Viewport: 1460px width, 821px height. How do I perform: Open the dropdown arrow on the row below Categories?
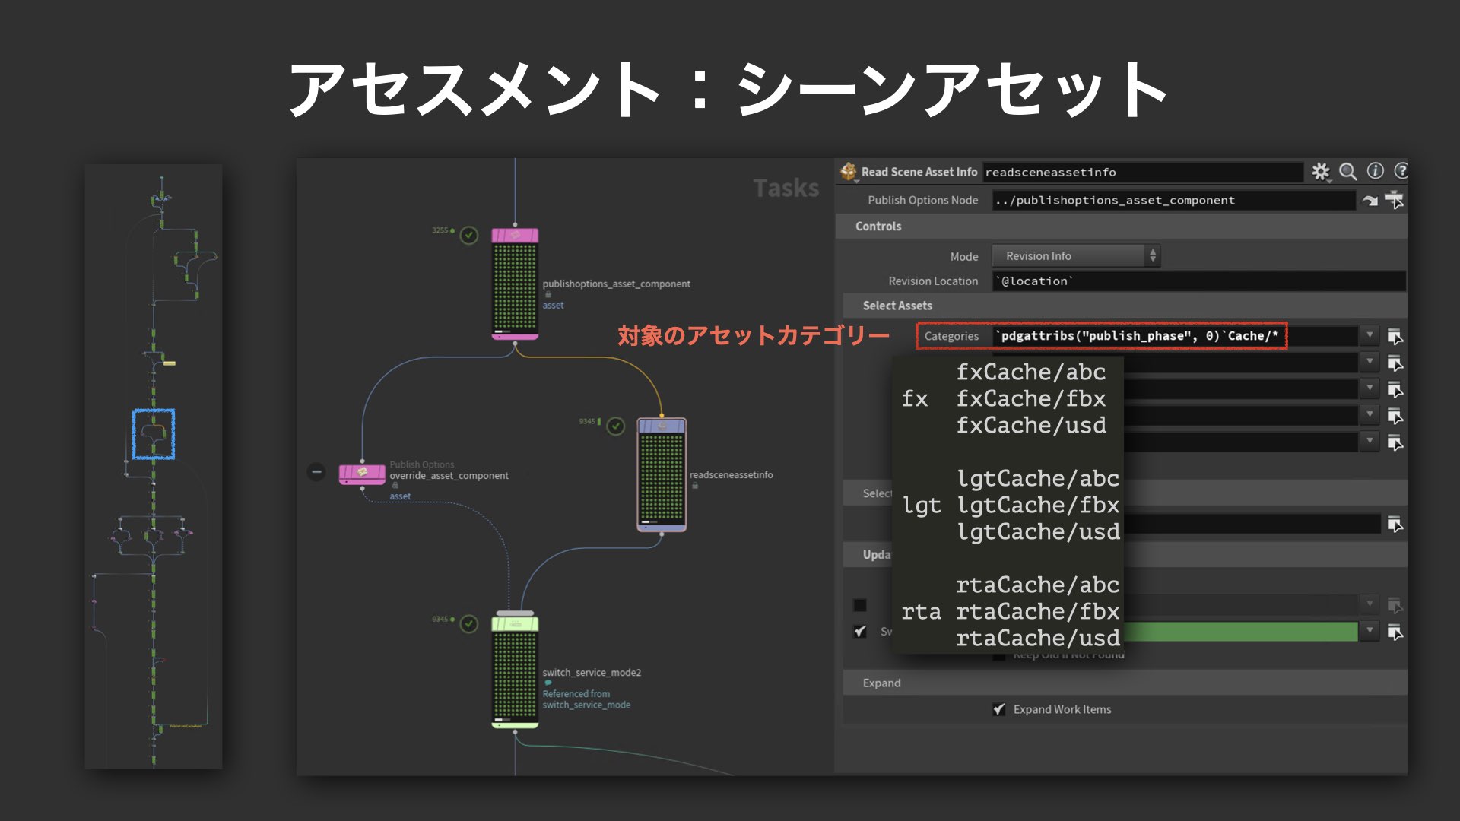point(1369,362)
